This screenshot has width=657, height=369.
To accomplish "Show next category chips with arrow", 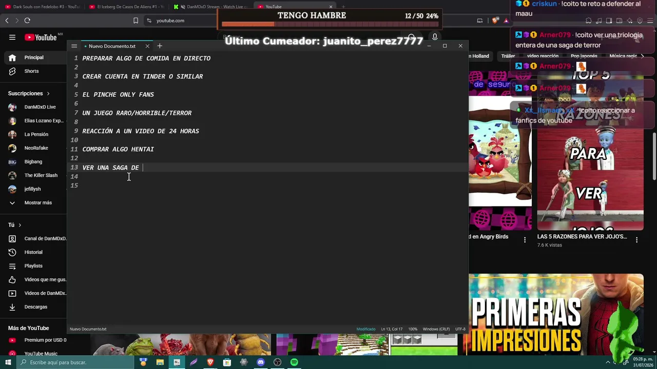I will [x=642, y=56].
